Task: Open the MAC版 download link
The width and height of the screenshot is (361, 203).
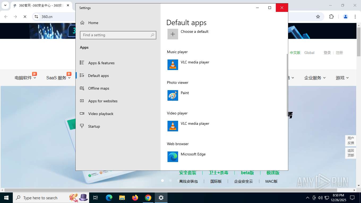Action: click(x=271, y=181)
